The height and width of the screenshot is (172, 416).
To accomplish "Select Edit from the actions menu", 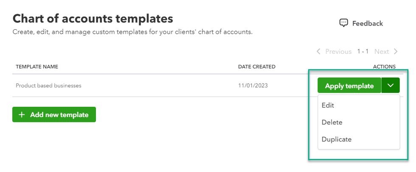I will click(x=328, y=105).
